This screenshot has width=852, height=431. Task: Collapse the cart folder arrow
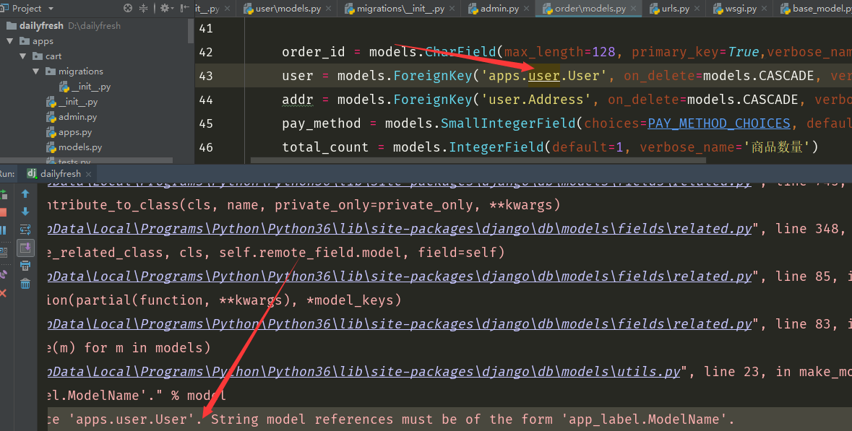(x=23, y=56)
